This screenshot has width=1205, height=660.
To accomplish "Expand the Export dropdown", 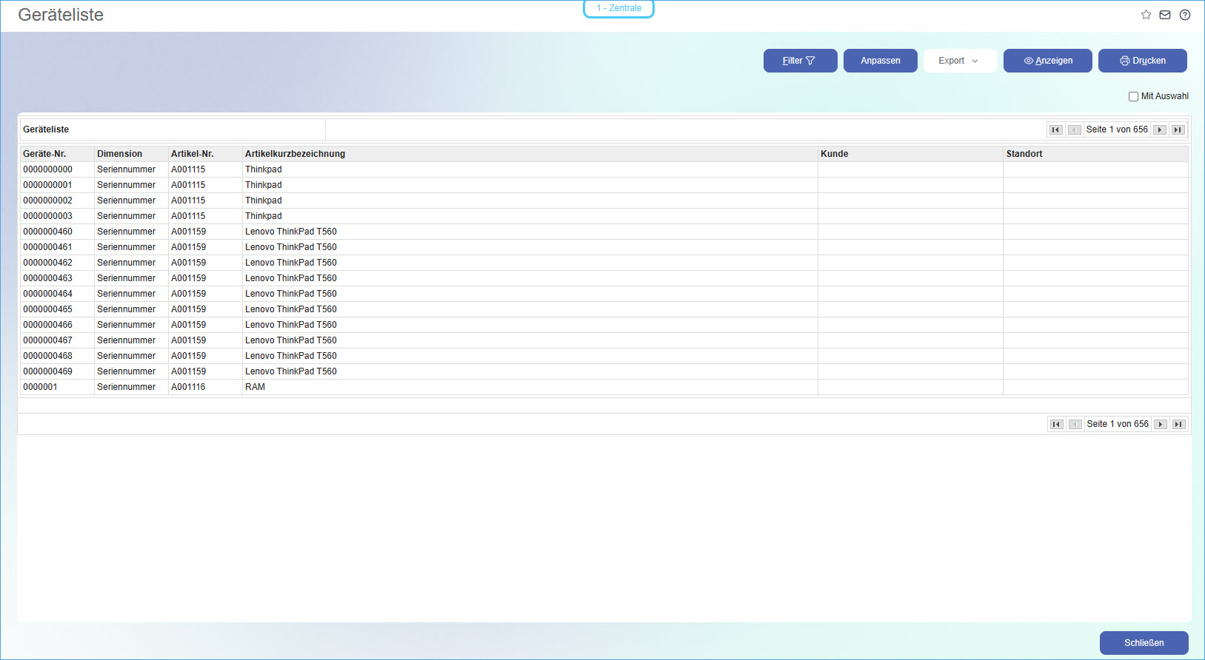I will pos(959,61).
